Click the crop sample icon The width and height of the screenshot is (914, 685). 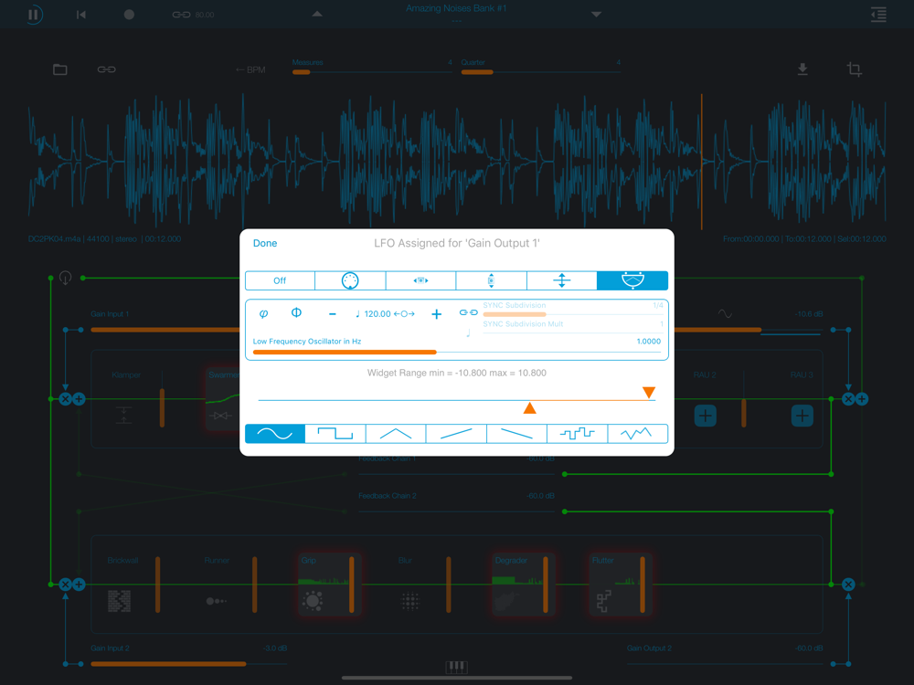tap(854, 69)
